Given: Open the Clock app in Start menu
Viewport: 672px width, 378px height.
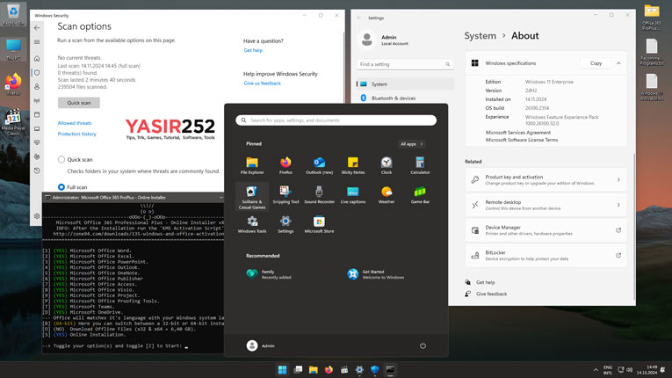Looking at the screenshot, I should 387,165.
